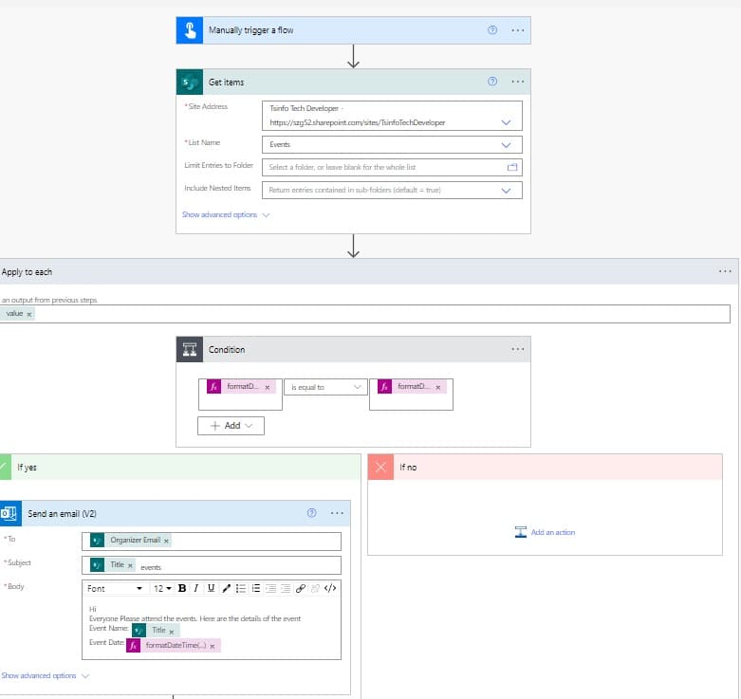Switch email body to code view
This screenshot has width=741, height=699.
tap(330, 588)
